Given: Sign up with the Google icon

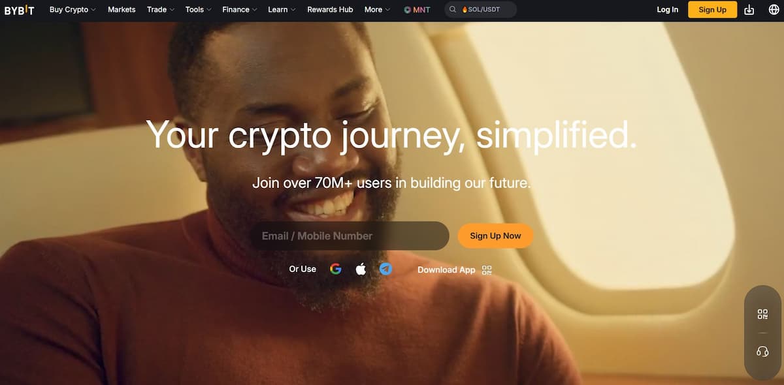Looking at the screenshot, I should (x=336, y=269).
